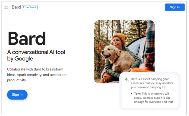
Task: Click the rounded Sign in button below description
Action: tap(17, 95)
